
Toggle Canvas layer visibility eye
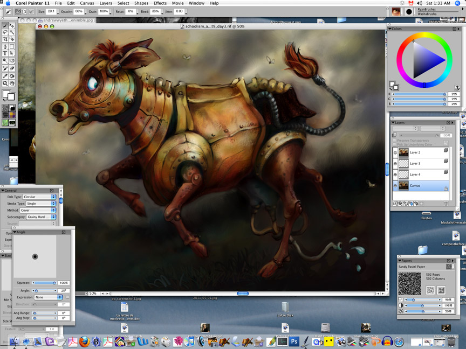[x=395, y=186]
